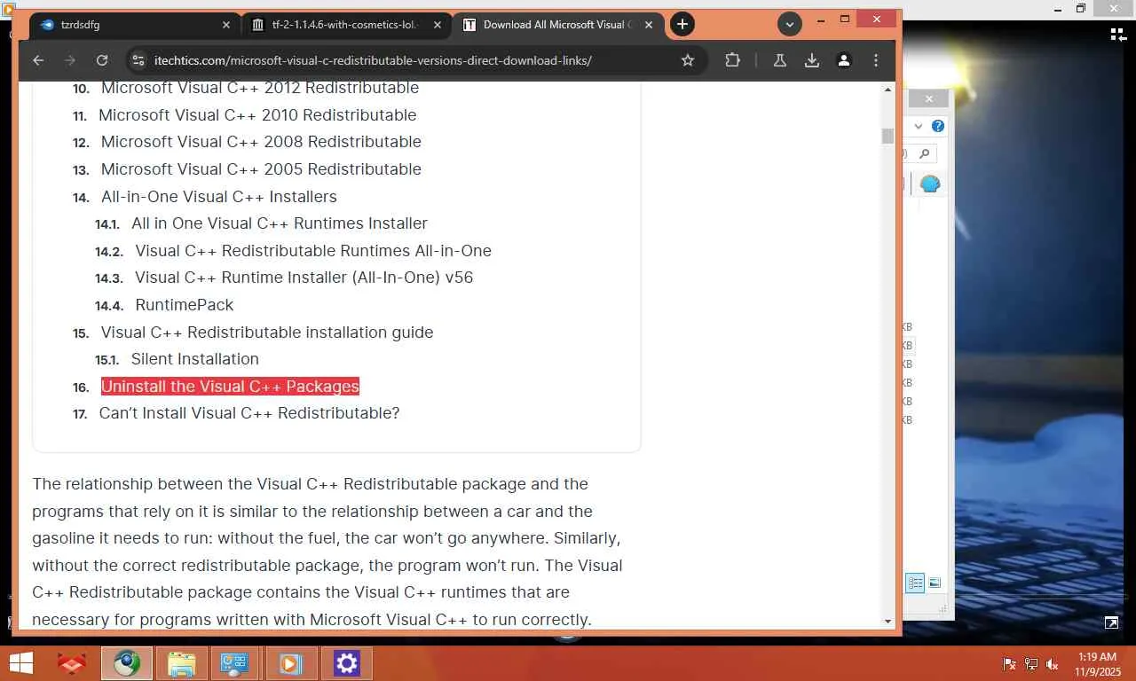Close the Download All Microsoft Visual tab

click(647, 25)
